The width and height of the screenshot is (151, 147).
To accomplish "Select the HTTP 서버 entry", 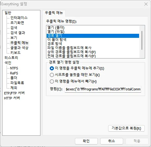I will click(12, 98).
